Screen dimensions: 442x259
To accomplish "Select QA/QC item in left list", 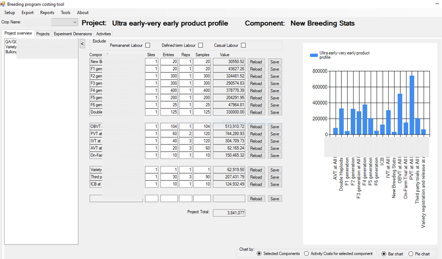I will point(11,42).
